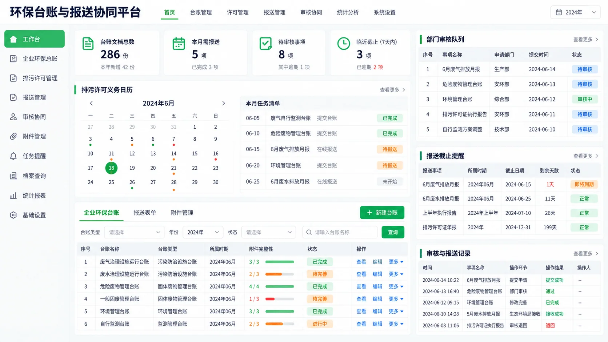Image resolution: width=608 pixels, height=342 pixels.
Task: Open 统计分析 in top navigation
Action: coord(348,12)
